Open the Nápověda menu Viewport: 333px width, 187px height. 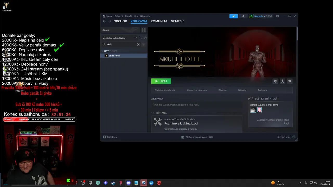click(145, 16)
